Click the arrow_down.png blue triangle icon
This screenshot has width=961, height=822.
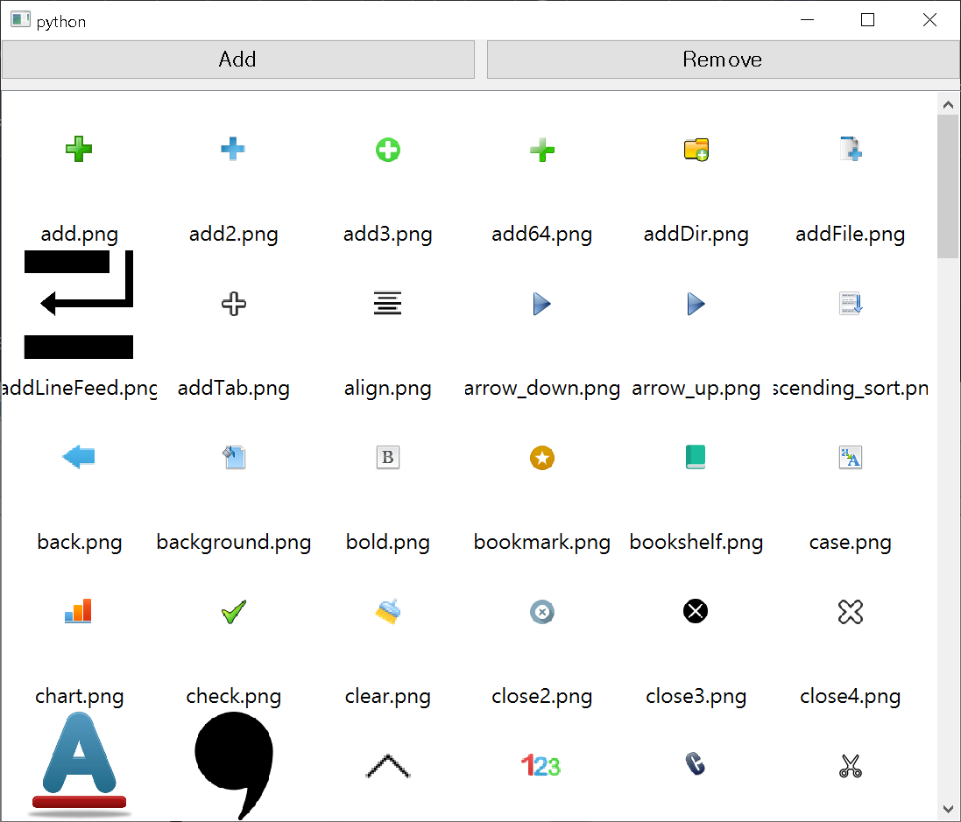point(541,303)
